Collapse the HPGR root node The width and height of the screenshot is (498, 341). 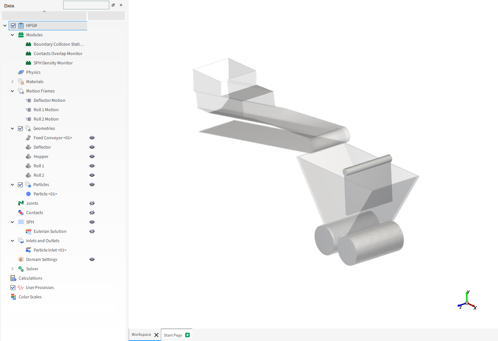pyautogui.click(x=5, y=25)
